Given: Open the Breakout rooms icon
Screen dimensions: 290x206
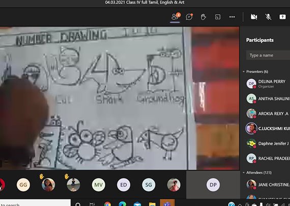Looking at the screenshot, I should (218, 17).
